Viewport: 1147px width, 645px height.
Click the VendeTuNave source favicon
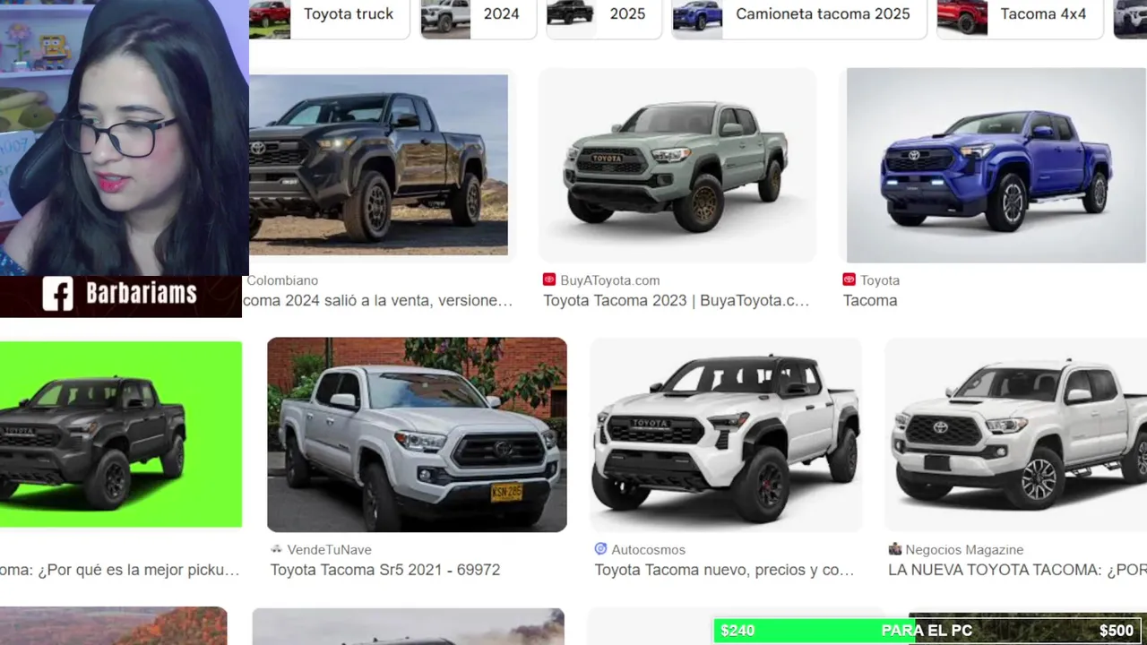tap(277, 549)
